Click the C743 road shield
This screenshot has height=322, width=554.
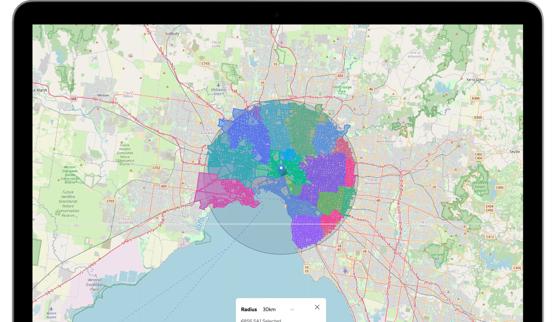[205, 63]
